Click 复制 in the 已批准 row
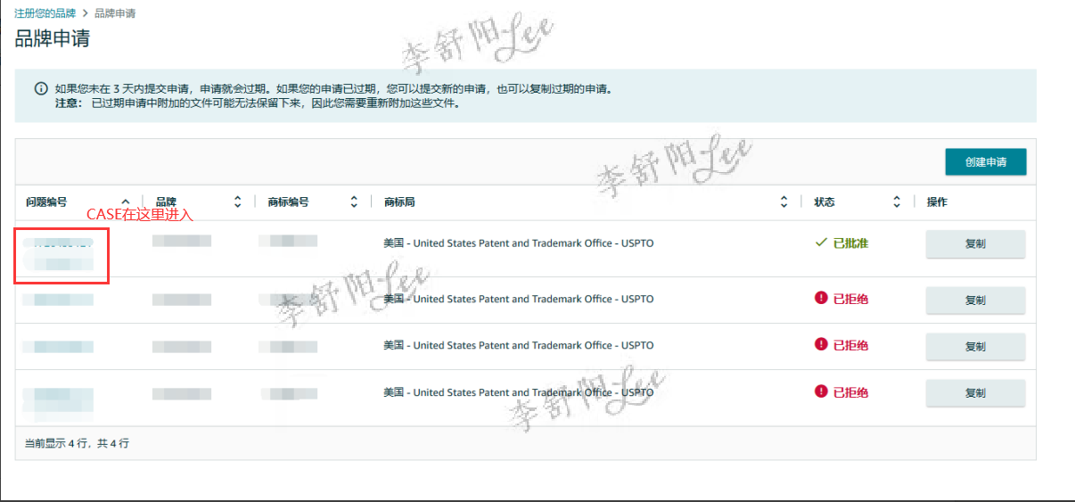The width and height of the screenshot is (1075, 502). click(x=975, y=244)
